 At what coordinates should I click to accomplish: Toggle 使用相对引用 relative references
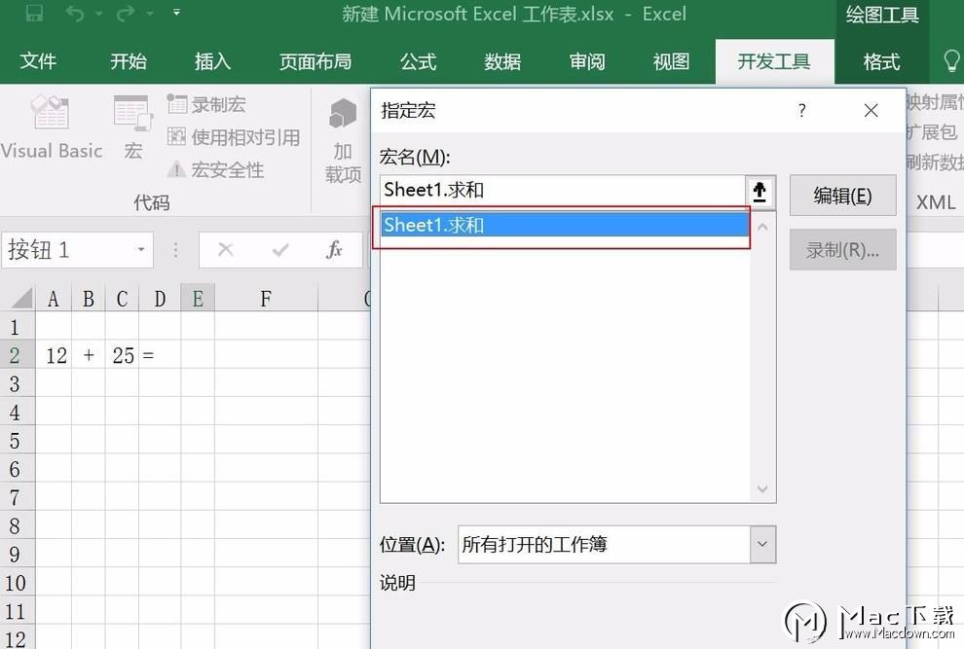234,137
